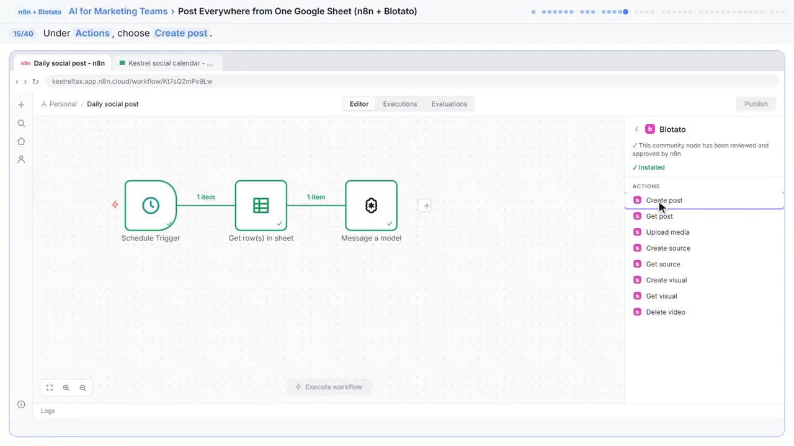This screenshot has width=794, height=446.
Task: Choose the Delete video action
Action: pos(705,313)
